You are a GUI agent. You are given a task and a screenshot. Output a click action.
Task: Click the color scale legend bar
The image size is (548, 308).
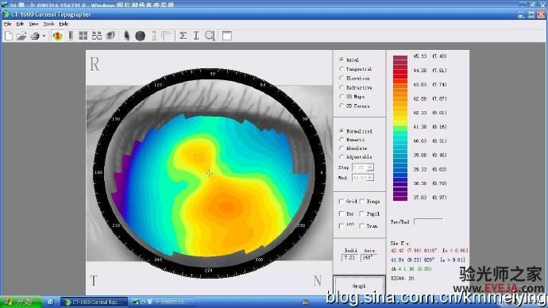click(x=400, y=128)
